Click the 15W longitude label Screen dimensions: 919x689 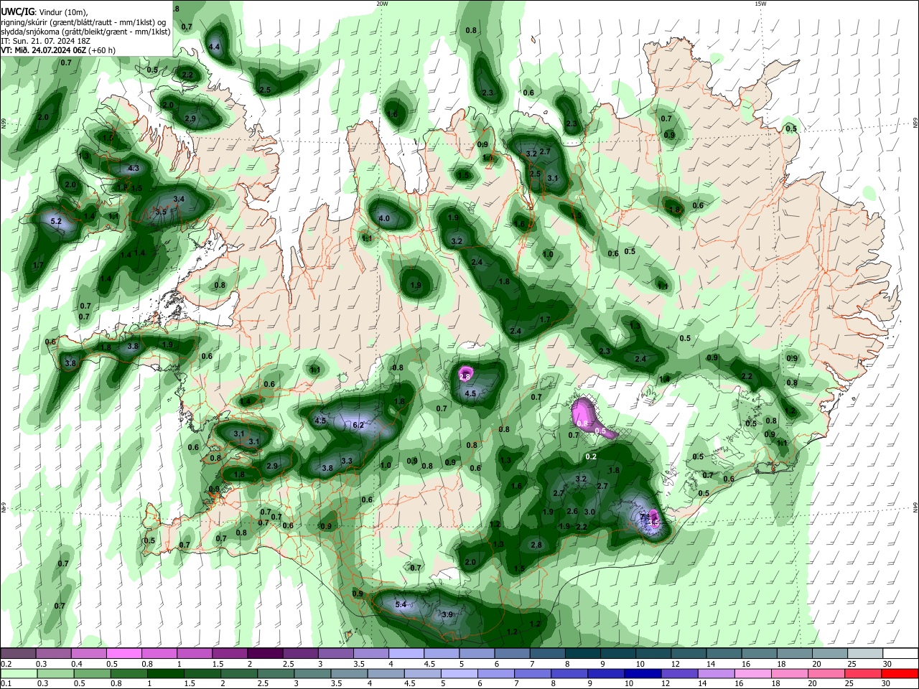pos(760,4)
